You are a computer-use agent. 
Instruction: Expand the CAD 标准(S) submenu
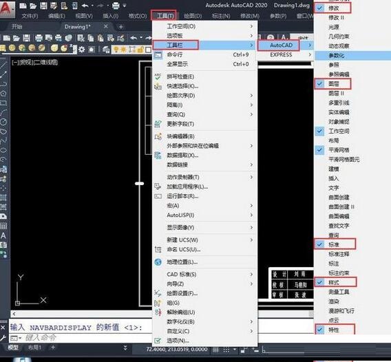[205, 274]
